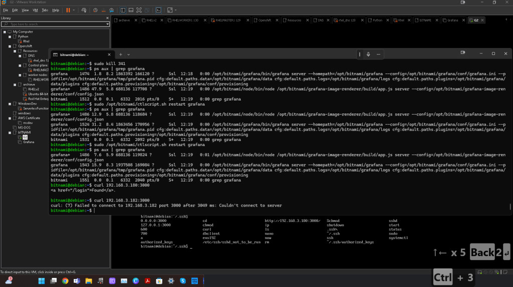
Task: Add a new terminal tab with plus button
Action: click(x=120, y=54)
